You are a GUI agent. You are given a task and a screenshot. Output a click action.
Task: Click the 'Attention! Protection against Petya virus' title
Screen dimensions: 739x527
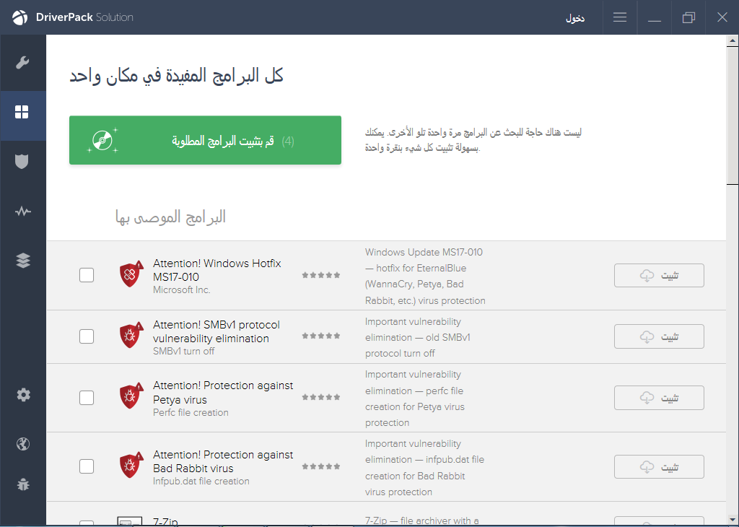pyautogui.click(x=223, y=392)
